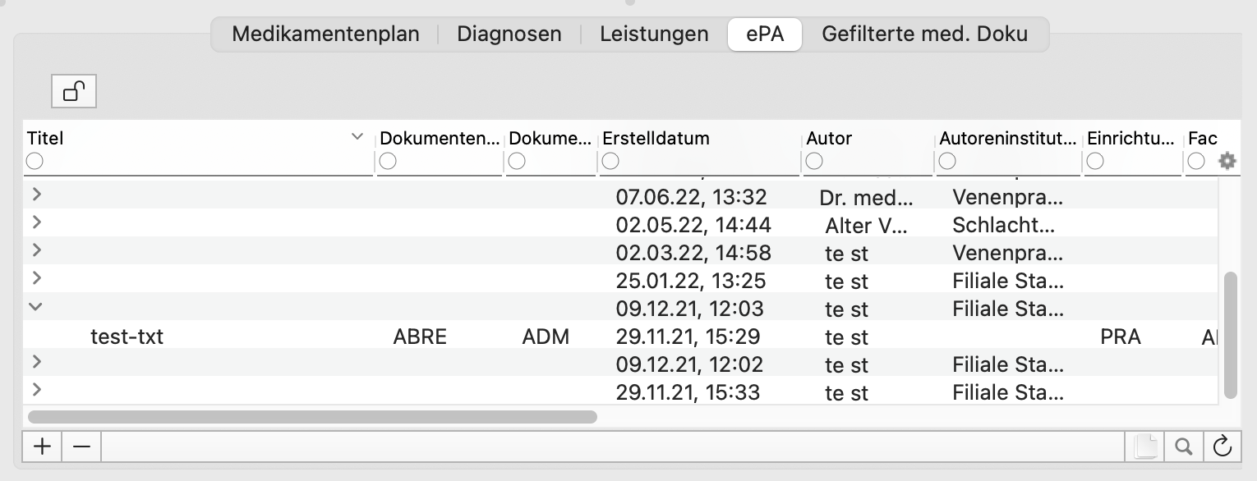Select the test-txt document row
This screenshot has height=481, width=1257.
pos(620,336)
